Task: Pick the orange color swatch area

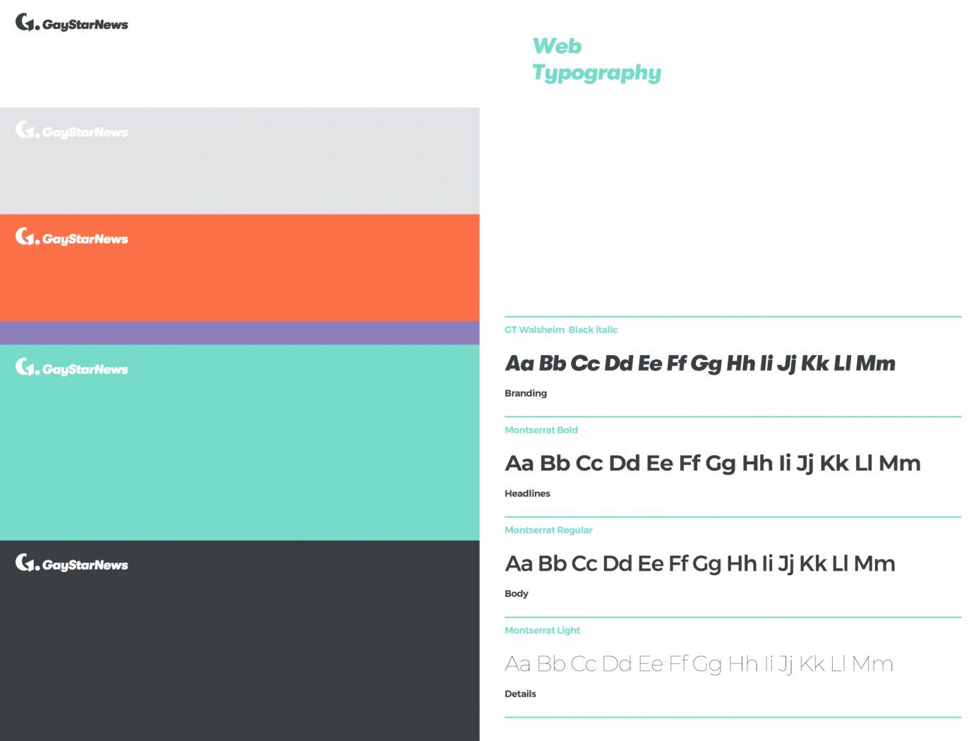Action: (x=239, y=282)
